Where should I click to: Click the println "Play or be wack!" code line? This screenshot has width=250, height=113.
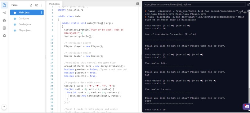pos(94,31)
